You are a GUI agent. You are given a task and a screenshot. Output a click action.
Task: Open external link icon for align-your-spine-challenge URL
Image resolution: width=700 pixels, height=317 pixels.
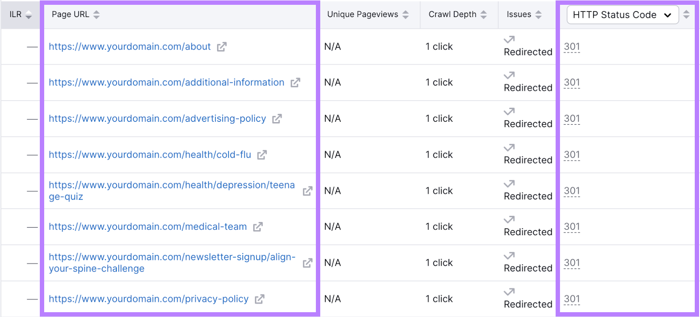pos(308,263)
